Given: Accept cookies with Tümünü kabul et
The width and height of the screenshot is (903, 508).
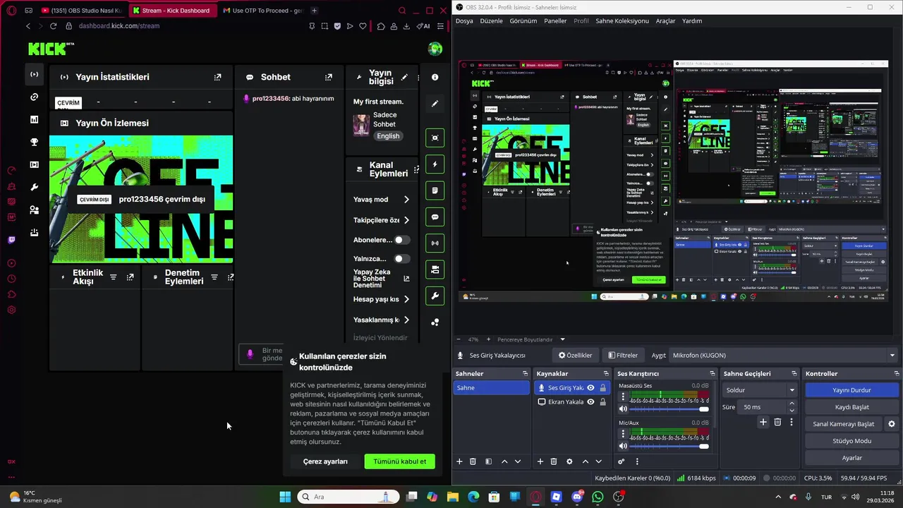Looking at the screenshot, I should [x=400, y=461].
